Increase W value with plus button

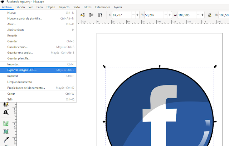coord(202,15)
